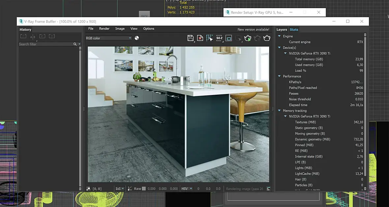Open the RGB color channel dropdown

point(108,38)
